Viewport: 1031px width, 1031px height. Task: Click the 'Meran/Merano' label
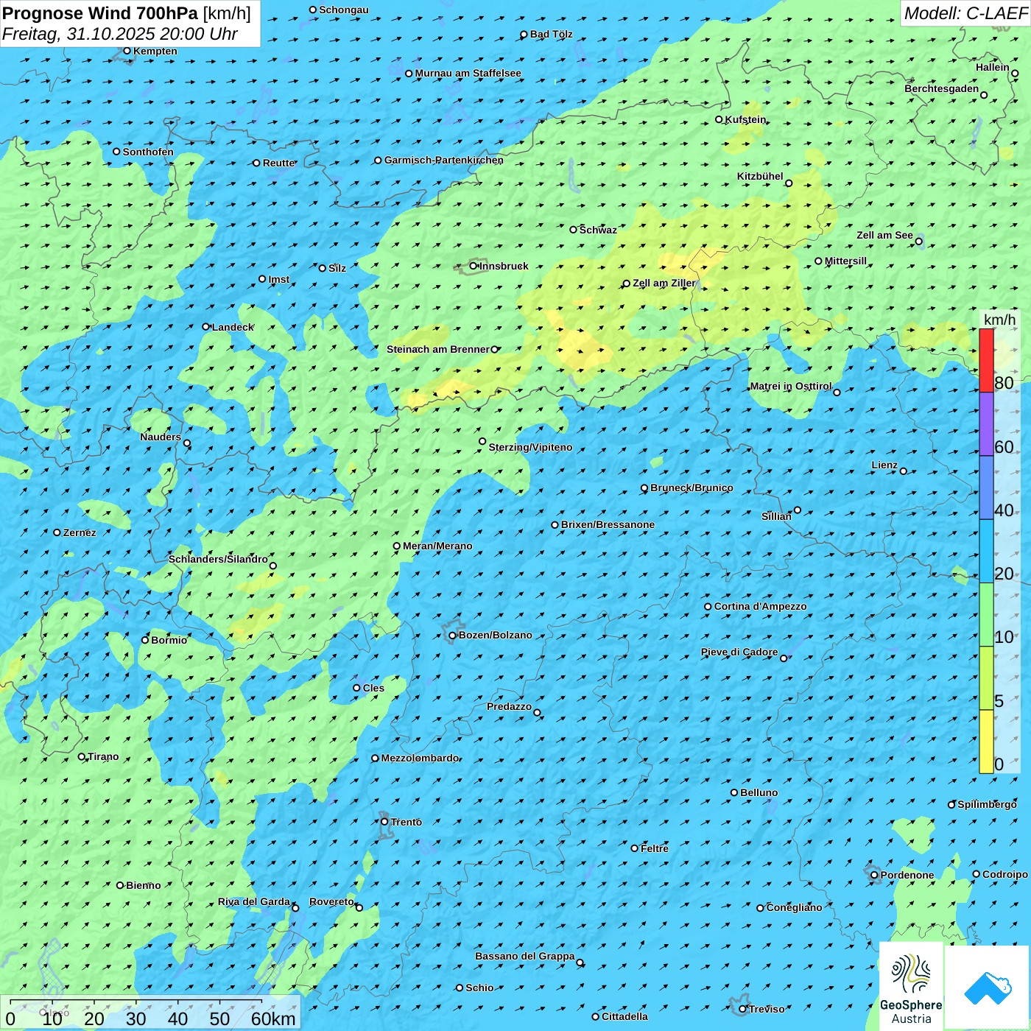[x=437, y=546]
